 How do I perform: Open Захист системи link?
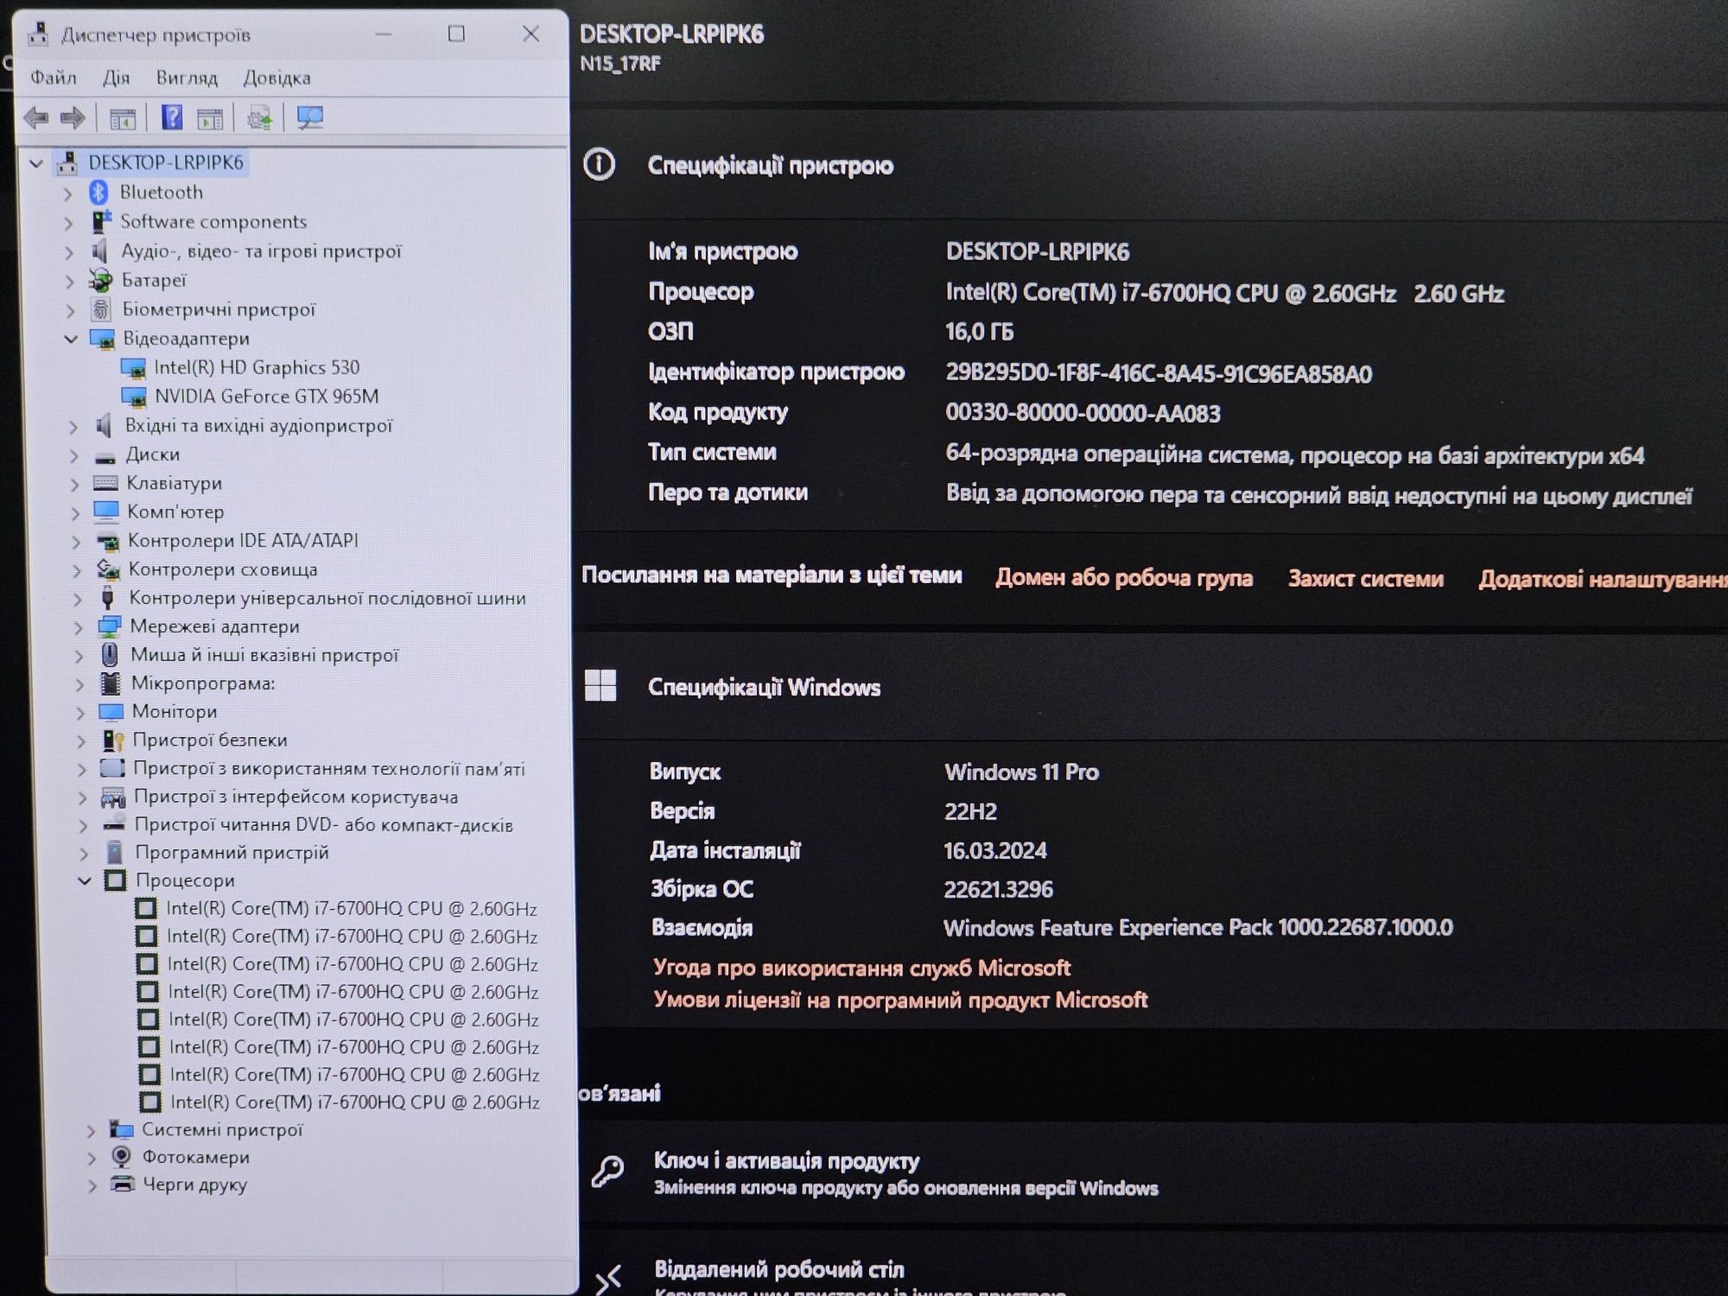coord(1366,578)
